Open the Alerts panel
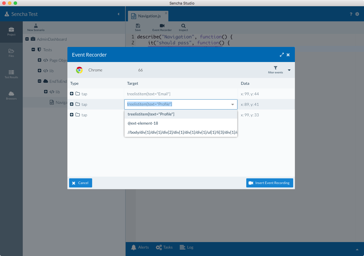The image size is (364, 256). click(140, 247)
